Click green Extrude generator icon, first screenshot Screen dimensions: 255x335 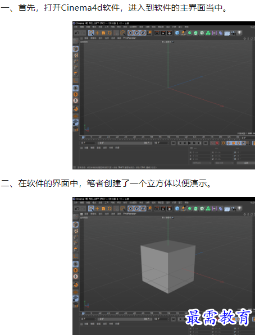point(195,33)
